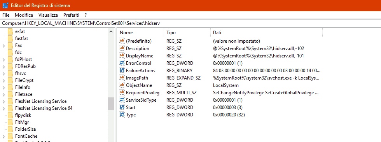Open the Visualizza menu

pyautogui.click(x=48, y=15)
